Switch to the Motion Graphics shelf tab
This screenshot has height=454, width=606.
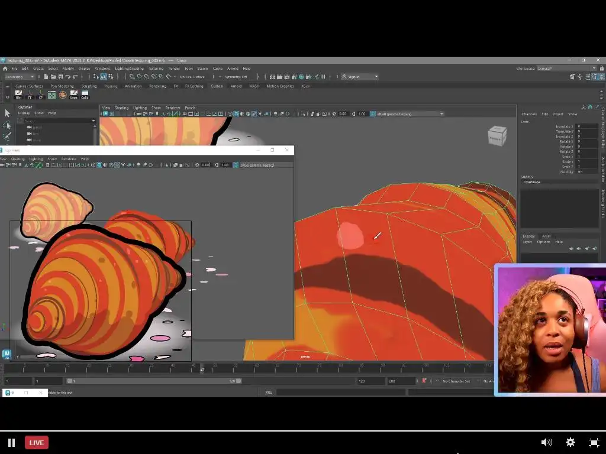[280, 86]
